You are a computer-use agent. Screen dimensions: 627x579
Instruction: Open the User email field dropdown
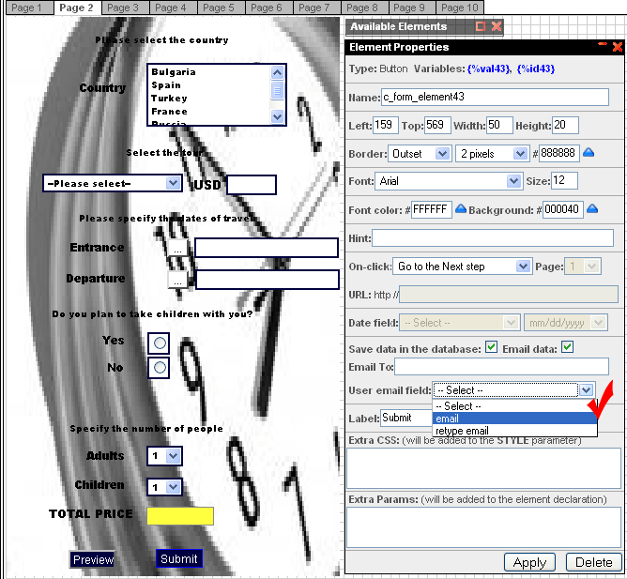(514, 389)
